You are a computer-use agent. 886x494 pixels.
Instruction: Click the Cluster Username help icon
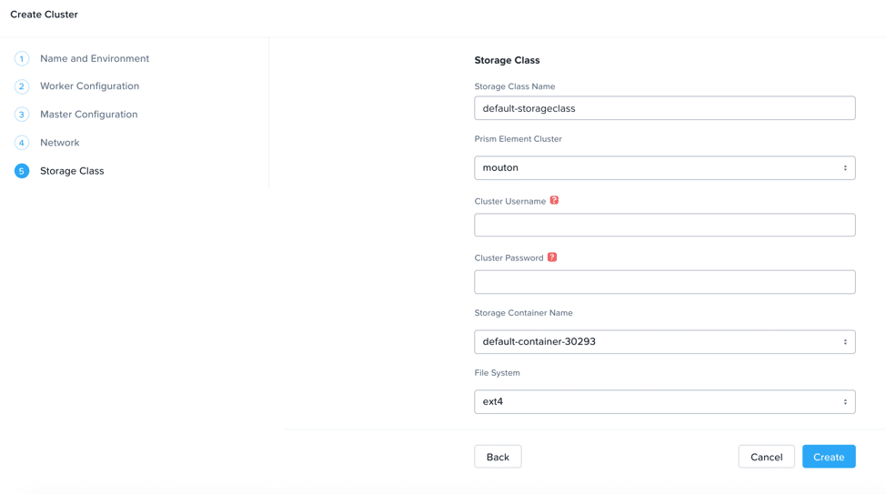[554, 200]
